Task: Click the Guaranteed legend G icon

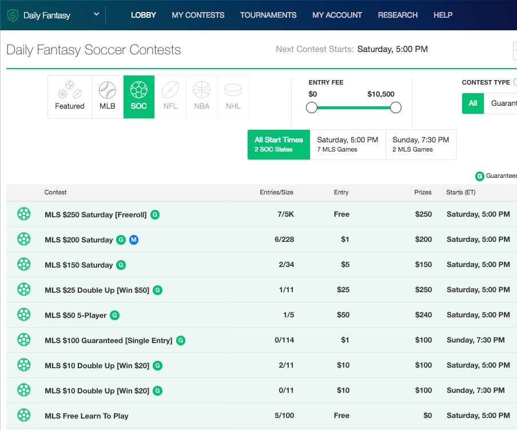Action: pyautogui.click(x=479, y=176)
